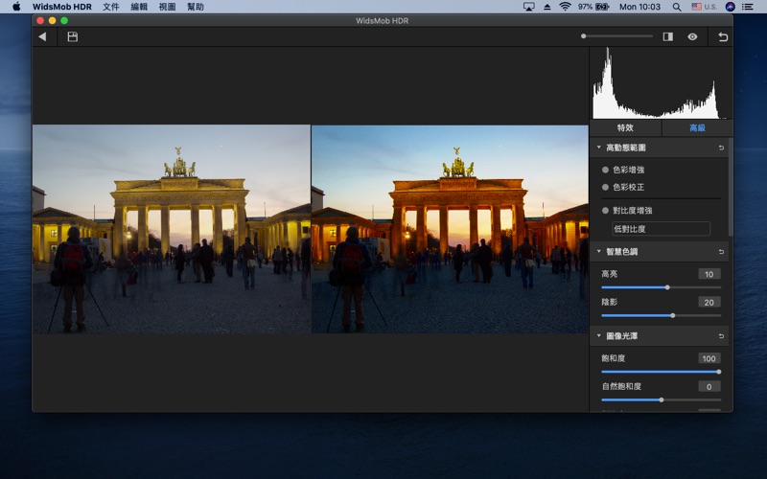Enable the 對比度增強 option
767x479 pixels.
606,210
